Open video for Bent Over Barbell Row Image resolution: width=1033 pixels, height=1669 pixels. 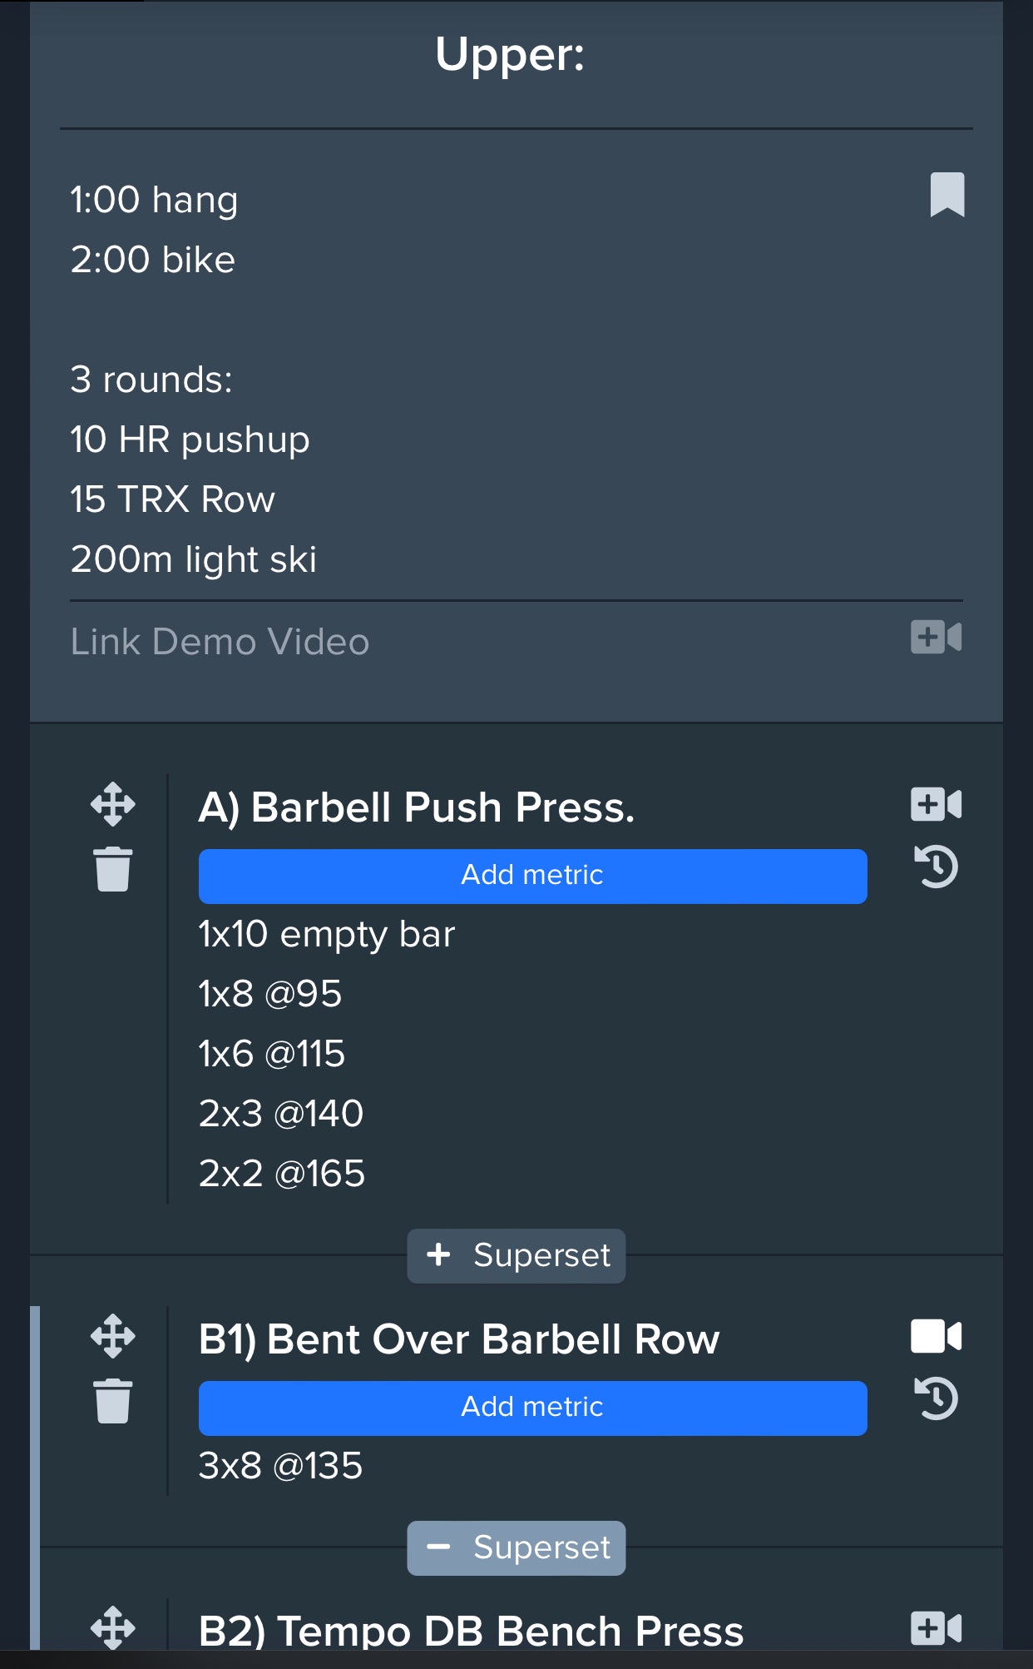(936, 1336)
